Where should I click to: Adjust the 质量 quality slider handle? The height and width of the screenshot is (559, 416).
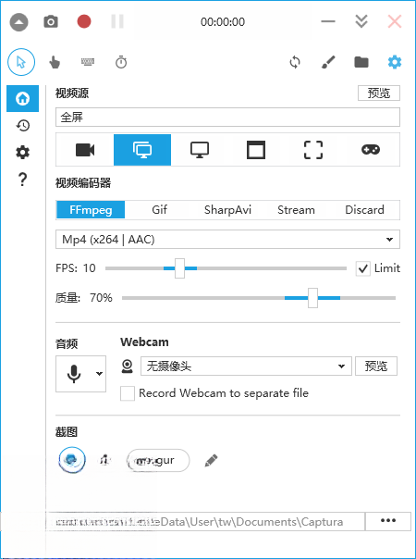[x=312, y=298]
